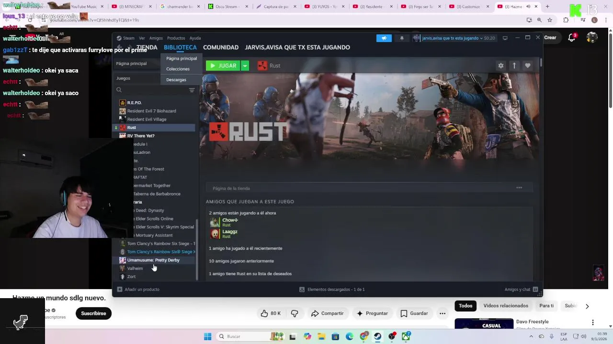Open the three-dot more options on Rust page

519,188
